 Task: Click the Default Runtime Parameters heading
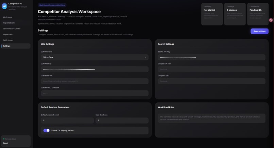[55, 107]
